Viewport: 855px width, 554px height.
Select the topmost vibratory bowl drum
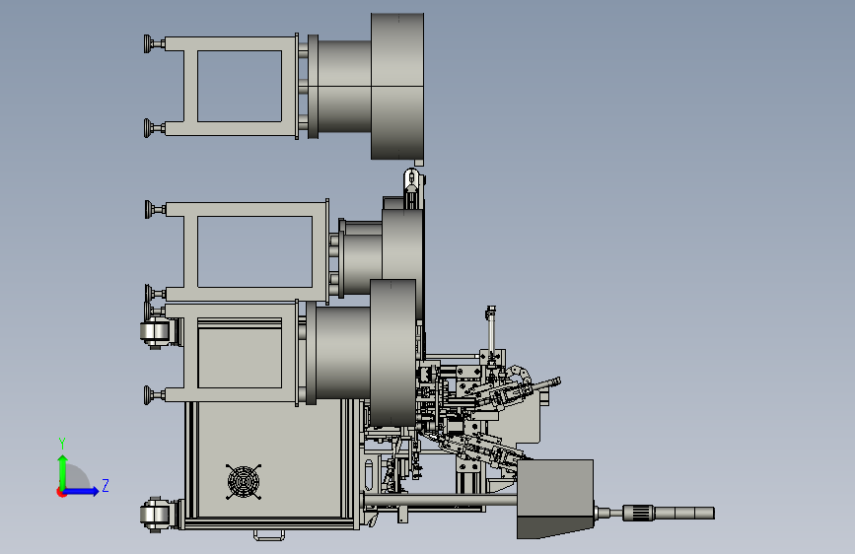(397, 87)
